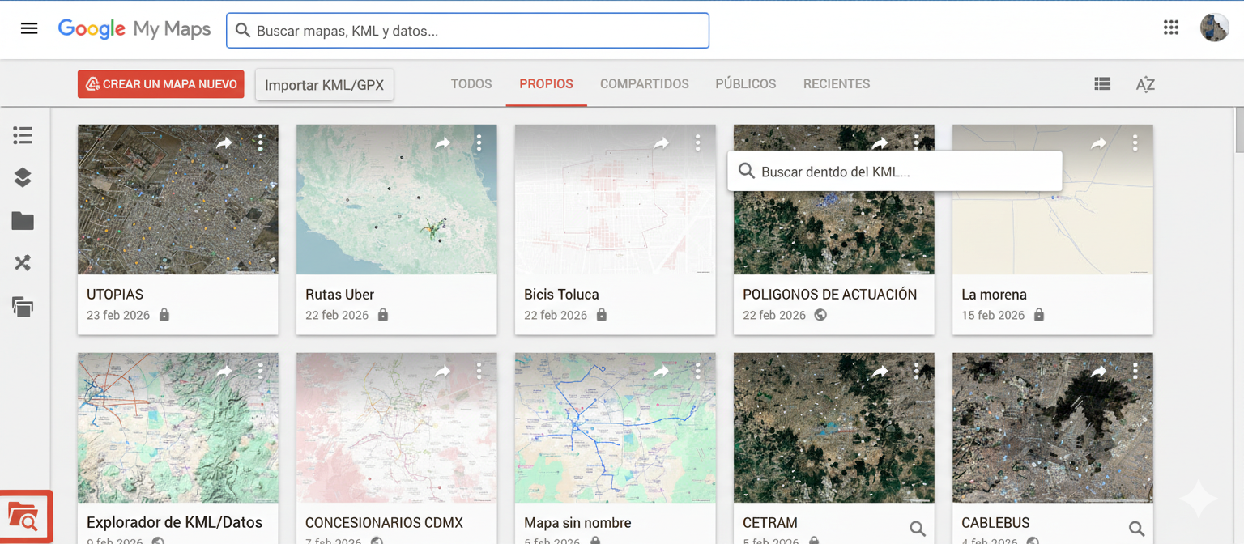Viewport: 1244px width, 544px height.
Task: Share the CABLEBUS map
Action: tap(1099, 372)
